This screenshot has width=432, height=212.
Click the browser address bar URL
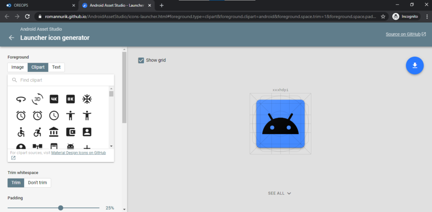click(210, 16)
